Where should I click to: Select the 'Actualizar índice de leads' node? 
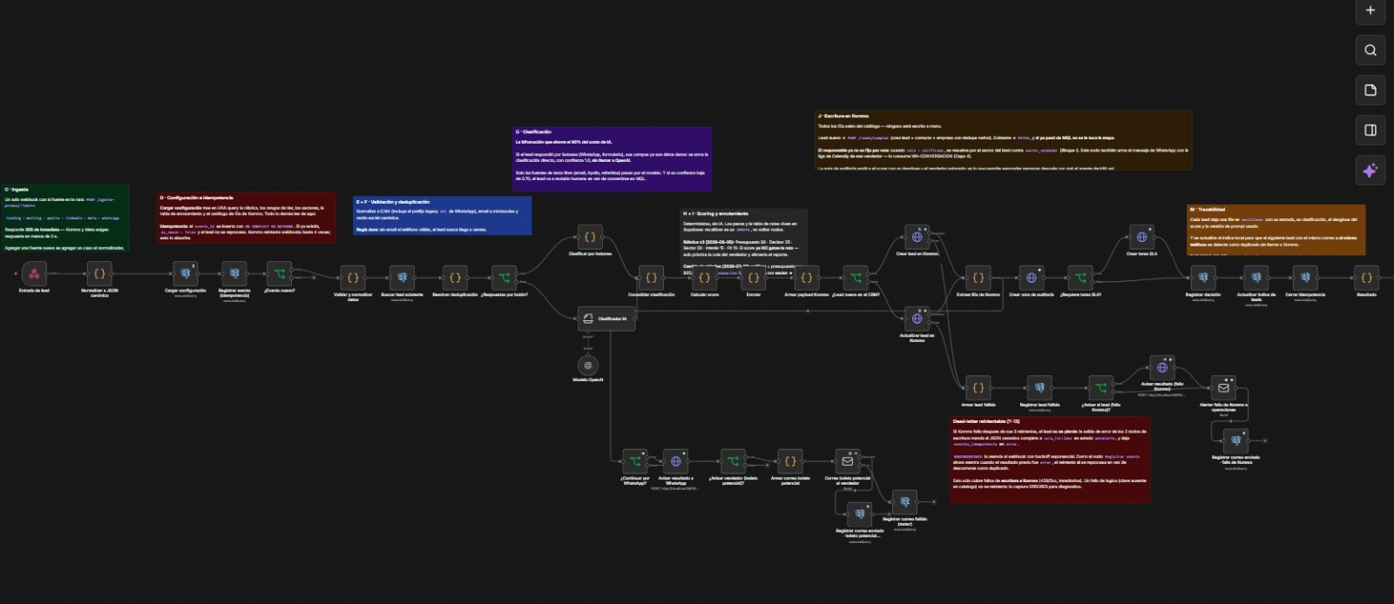coord(1256,278)
